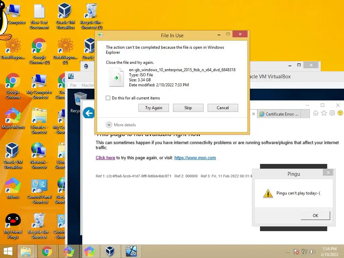Open the Recycle Bin inside the VM window
The image size is (344, 258).
pyautogui.click(x=79, y=102)
